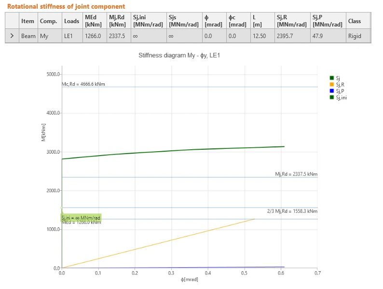
Task: Click the Mj,Rd = 2337.5 kNm line label
Action: click(296, 174)
